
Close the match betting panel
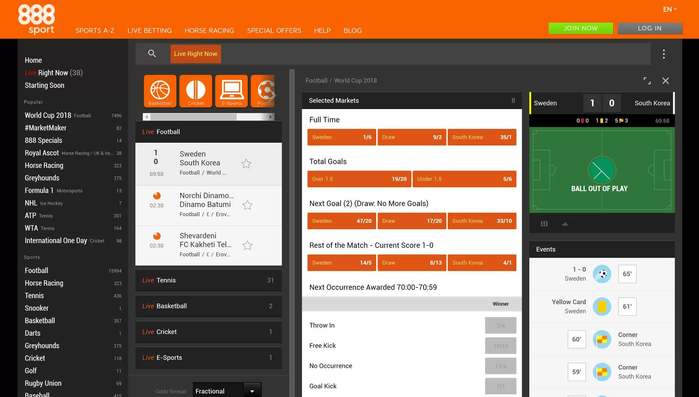[666, 81]
